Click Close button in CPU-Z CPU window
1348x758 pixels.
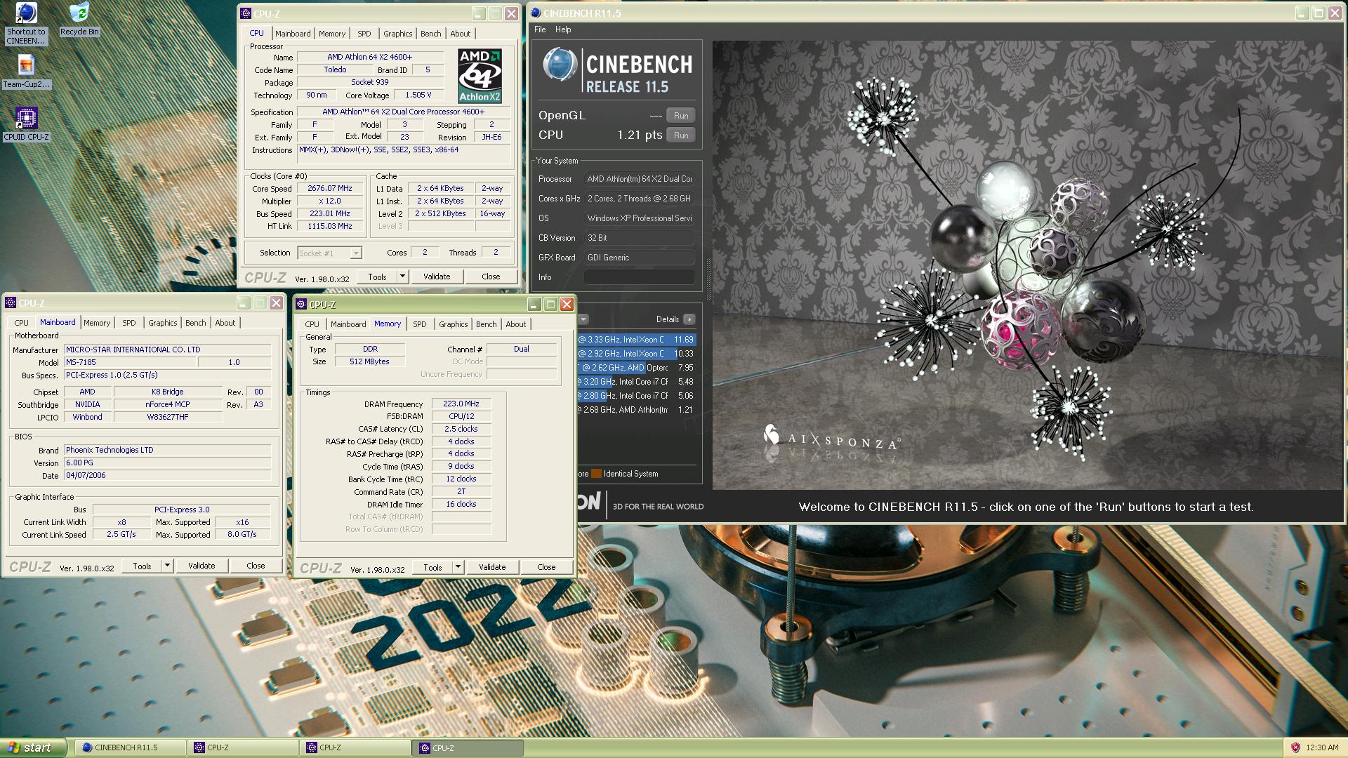pyautogui.click(x=491, y=277)
